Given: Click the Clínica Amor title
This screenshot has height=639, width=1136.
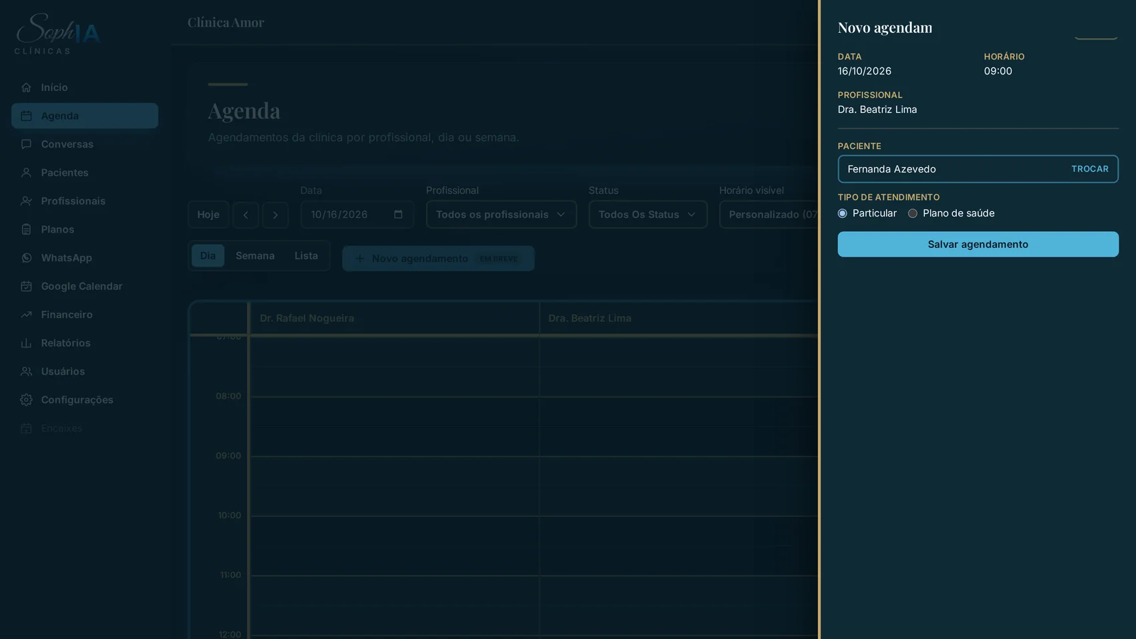Looking at the screenshot, I should pos(226,23).
